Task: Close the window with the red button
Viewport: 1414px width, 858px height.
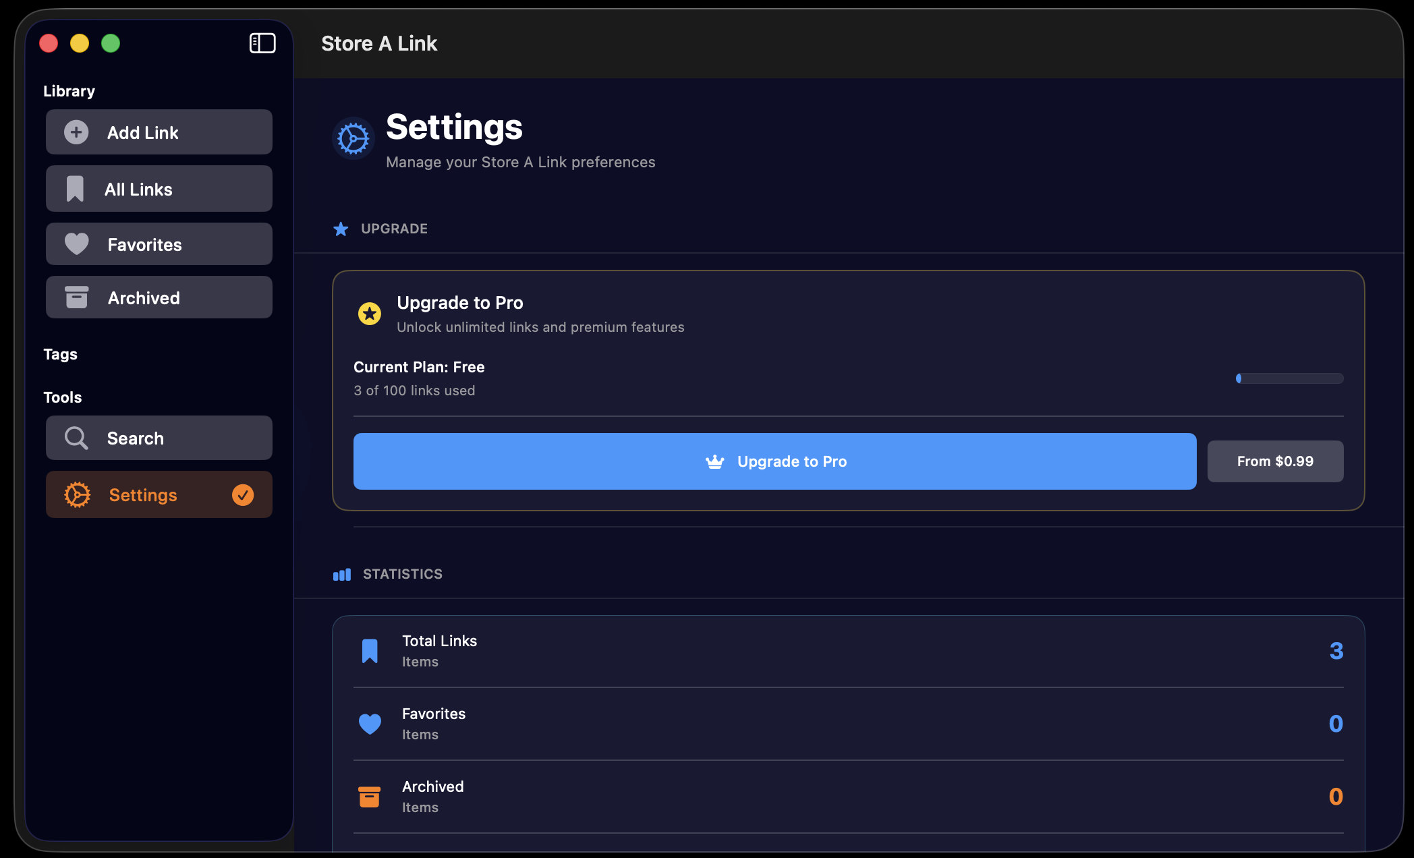Action: (49, 43)
